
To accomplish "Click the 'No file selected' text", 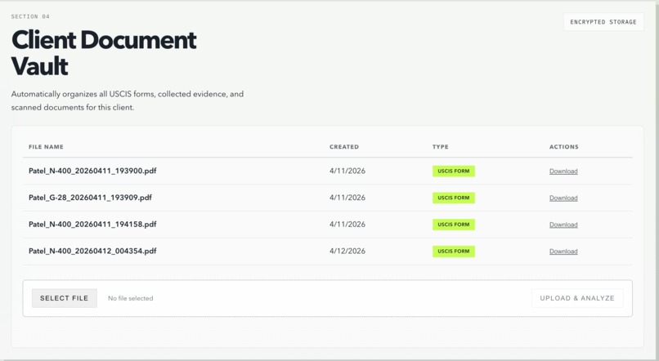I will click(130, 298).
